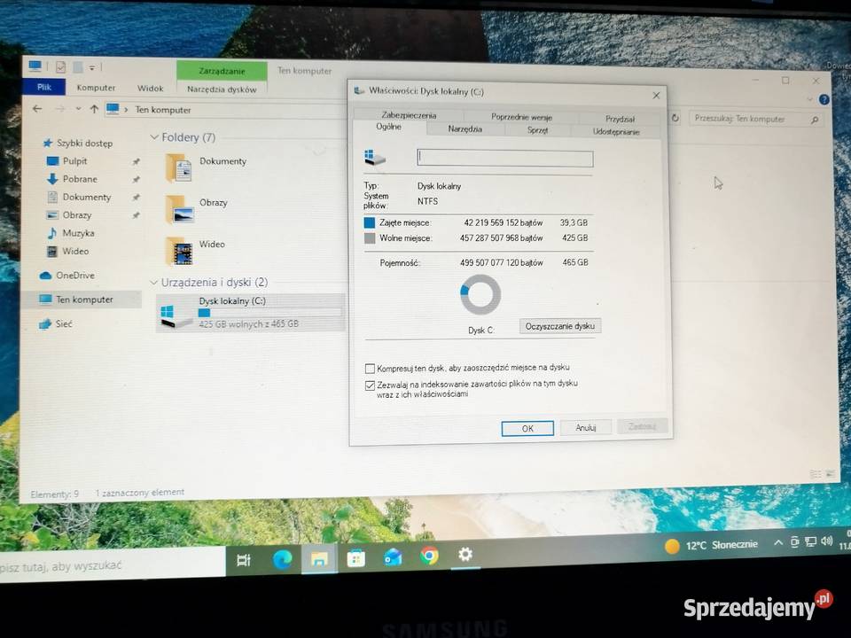Open the Widok ribbon tab

pos(150,88)
